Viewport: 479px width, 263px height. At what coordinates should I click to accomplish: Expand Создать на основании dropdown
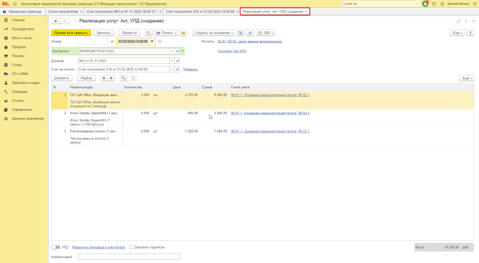(x=213, y=33)
